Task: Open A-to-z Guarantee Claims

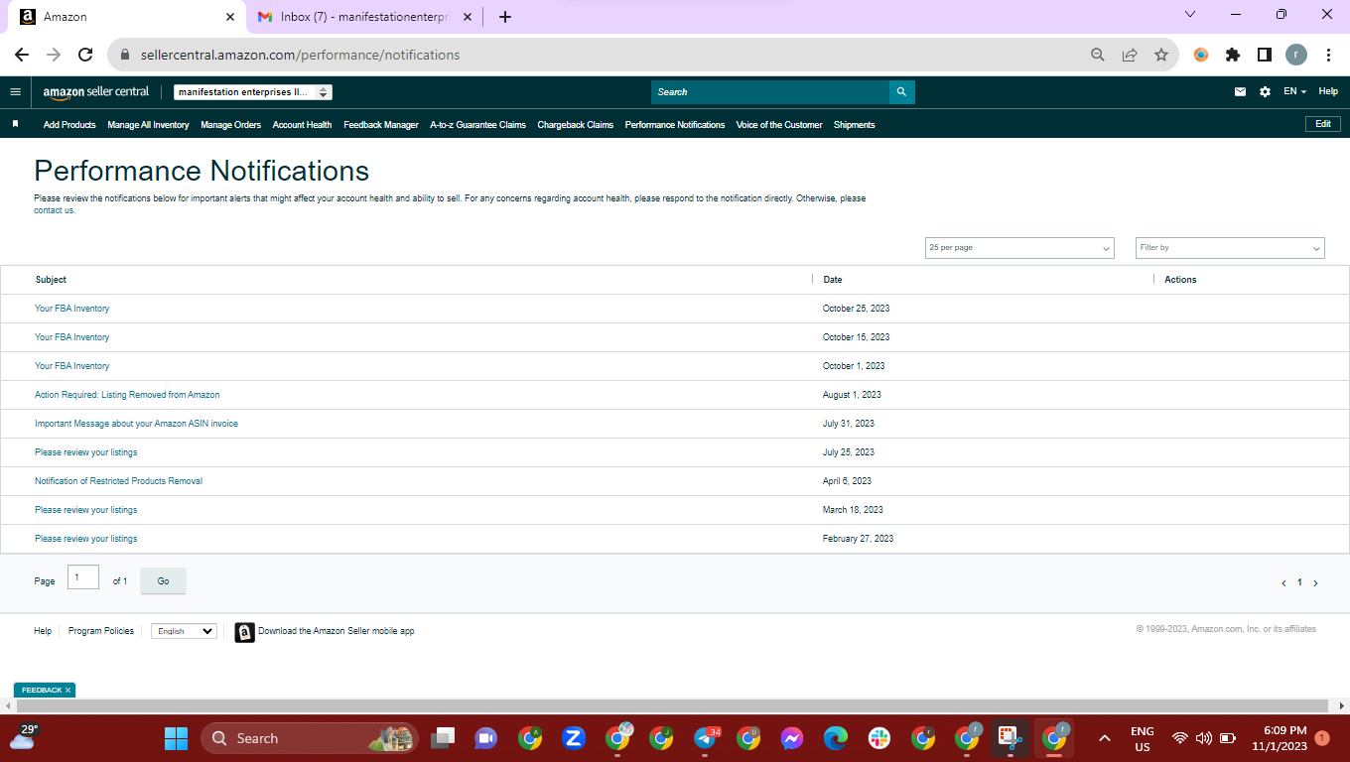Action: [478, 125]
